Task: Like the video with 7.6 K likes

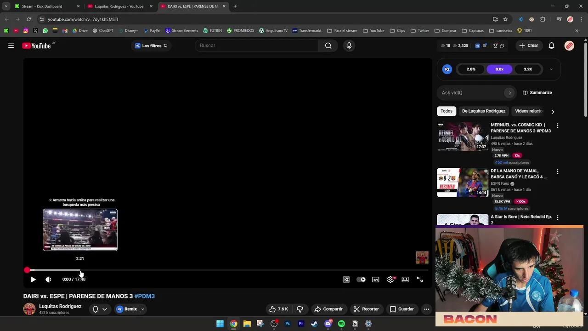Action: click(278, 309)
